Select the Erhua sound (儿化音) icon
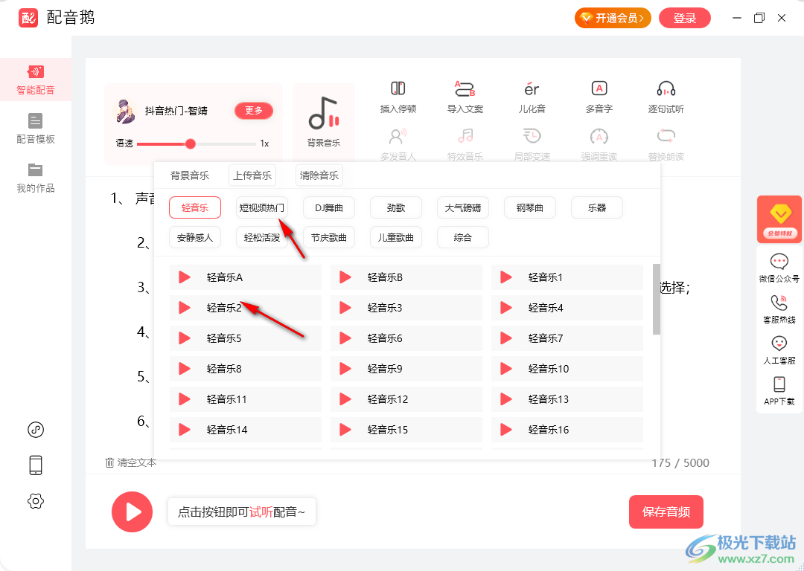Screen dimensions: 804x571 532,89
